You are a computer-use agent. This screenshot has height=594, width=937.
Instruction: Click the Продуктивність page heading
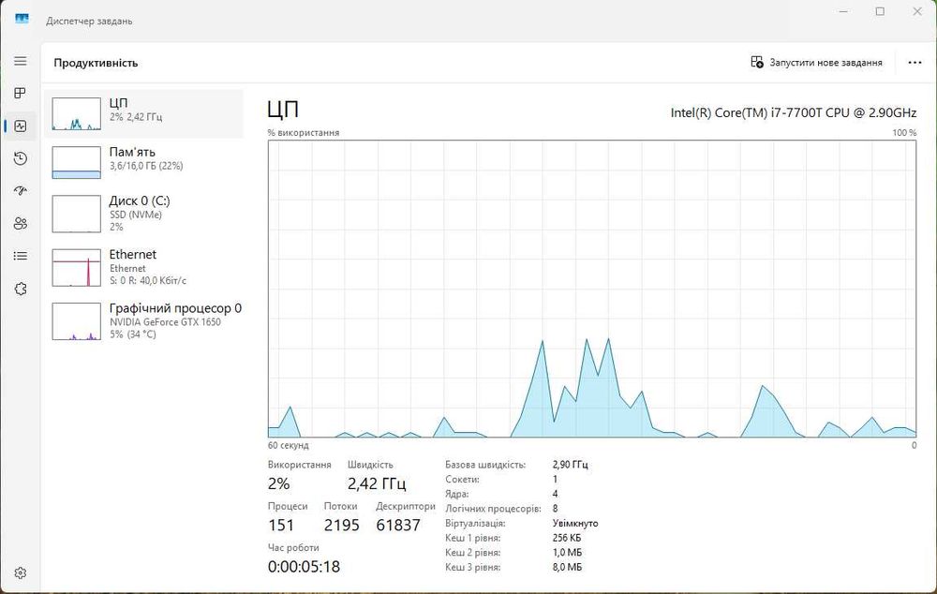(x=96, y=63)
